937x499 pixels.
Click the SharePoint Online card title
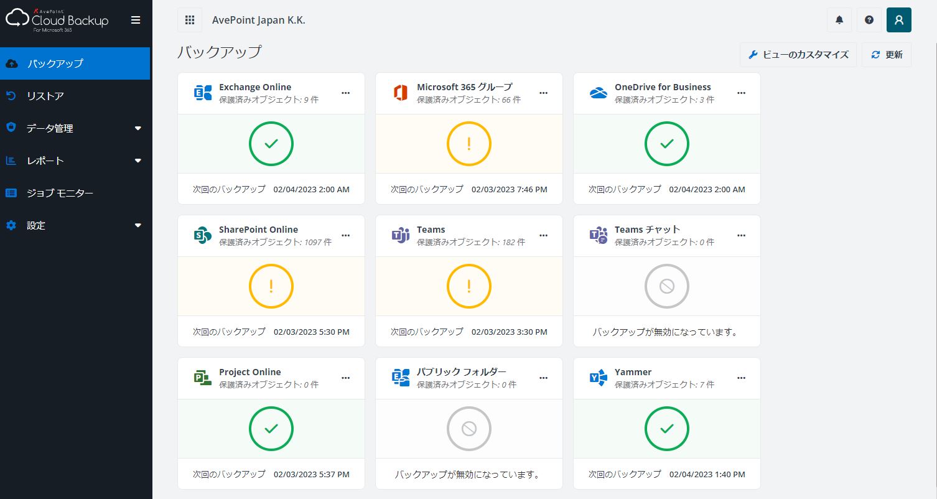click(x=258, y=230)
